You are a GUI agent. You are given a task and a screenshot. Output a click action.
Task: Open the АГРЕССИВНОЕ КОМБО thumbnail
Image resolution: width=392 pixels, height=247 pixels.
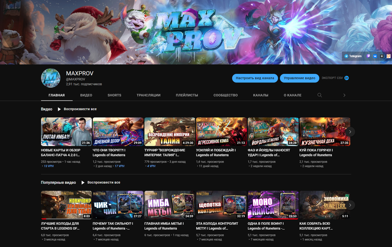tap(221, 132)
